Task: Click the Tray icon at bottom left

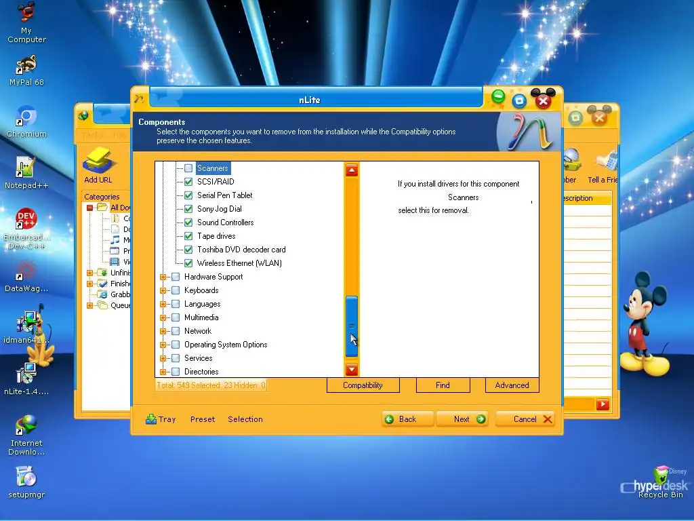Action: 151,419
